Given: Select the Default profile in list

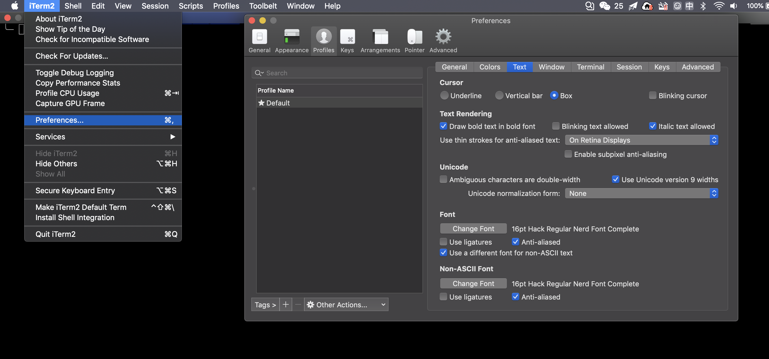Looking at the screenshot, I should 278,103.
